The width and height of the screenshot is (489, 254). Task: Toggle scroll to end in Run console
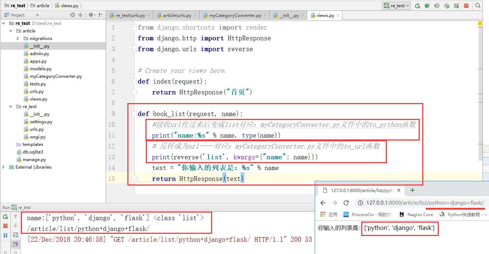point(16,245)
